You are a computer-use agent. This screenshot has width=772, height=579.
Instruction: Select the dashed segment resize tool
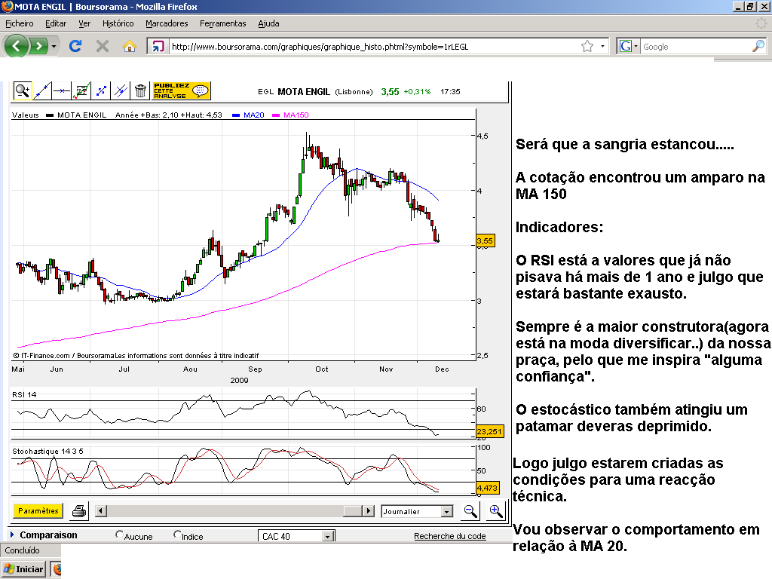click(x=101, y=90)
